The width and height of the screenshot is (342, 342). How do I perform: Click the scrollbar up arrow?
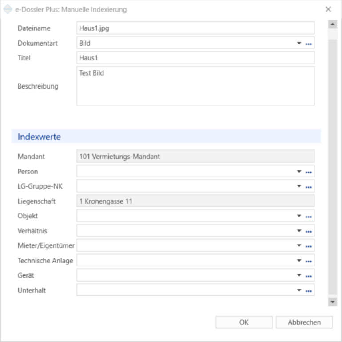(332, 24)
